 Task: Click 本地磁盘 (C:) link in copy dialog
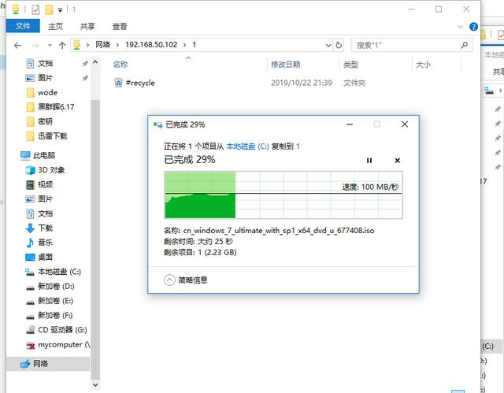(x=247, y=146)
